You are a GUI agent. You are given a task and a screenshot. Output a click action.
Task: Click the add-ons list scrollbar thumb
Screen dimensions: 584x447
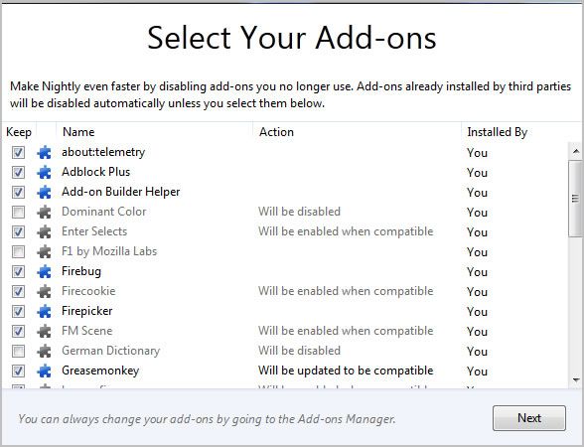point(576,199)
